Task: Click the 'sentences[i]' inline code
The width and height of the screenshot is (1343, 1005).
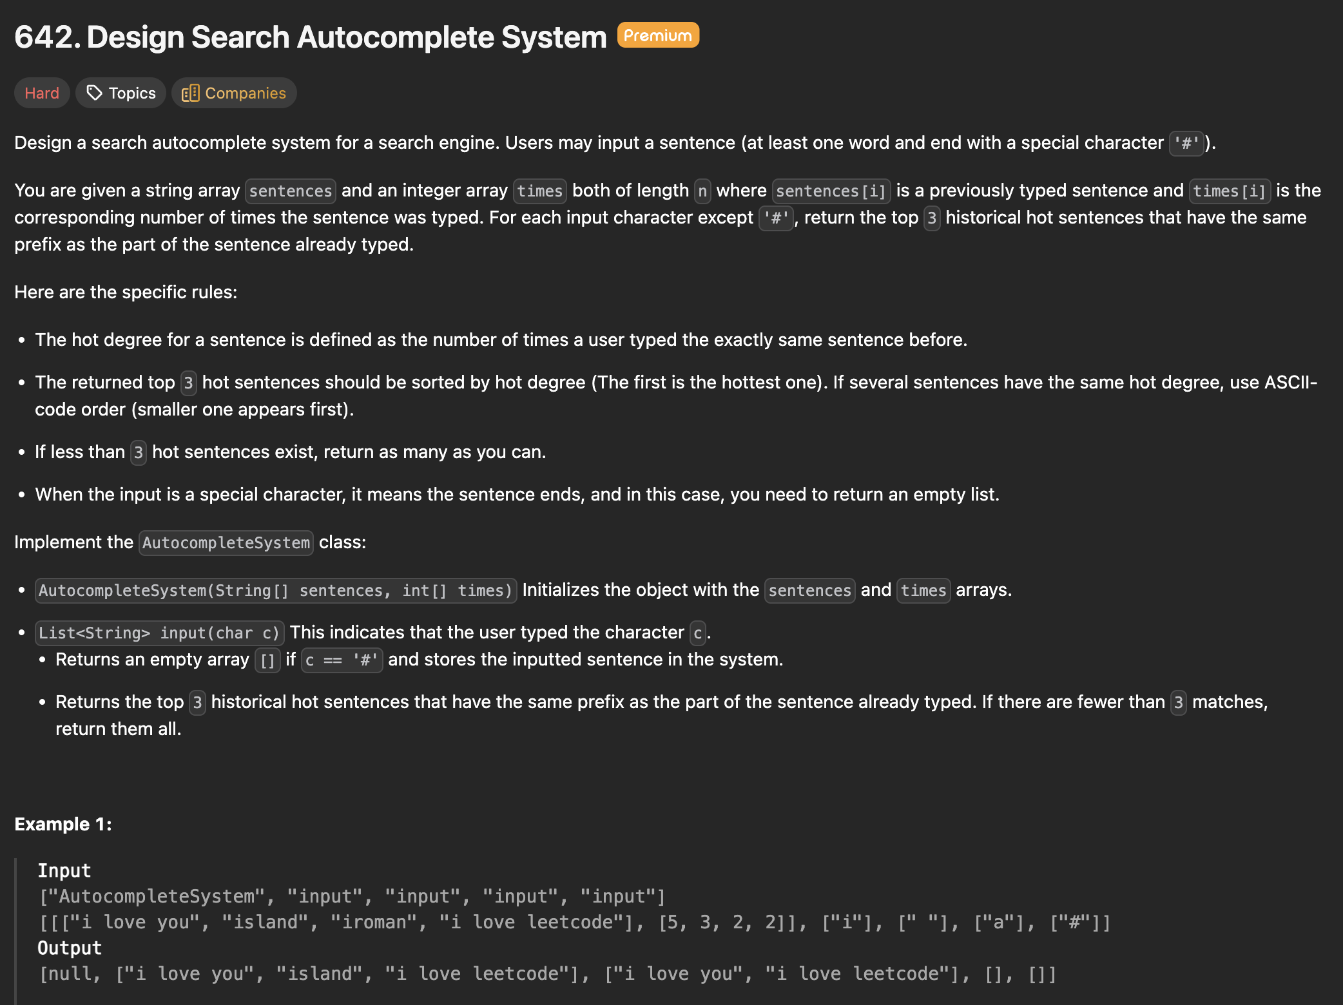Action: click(831, 191)
